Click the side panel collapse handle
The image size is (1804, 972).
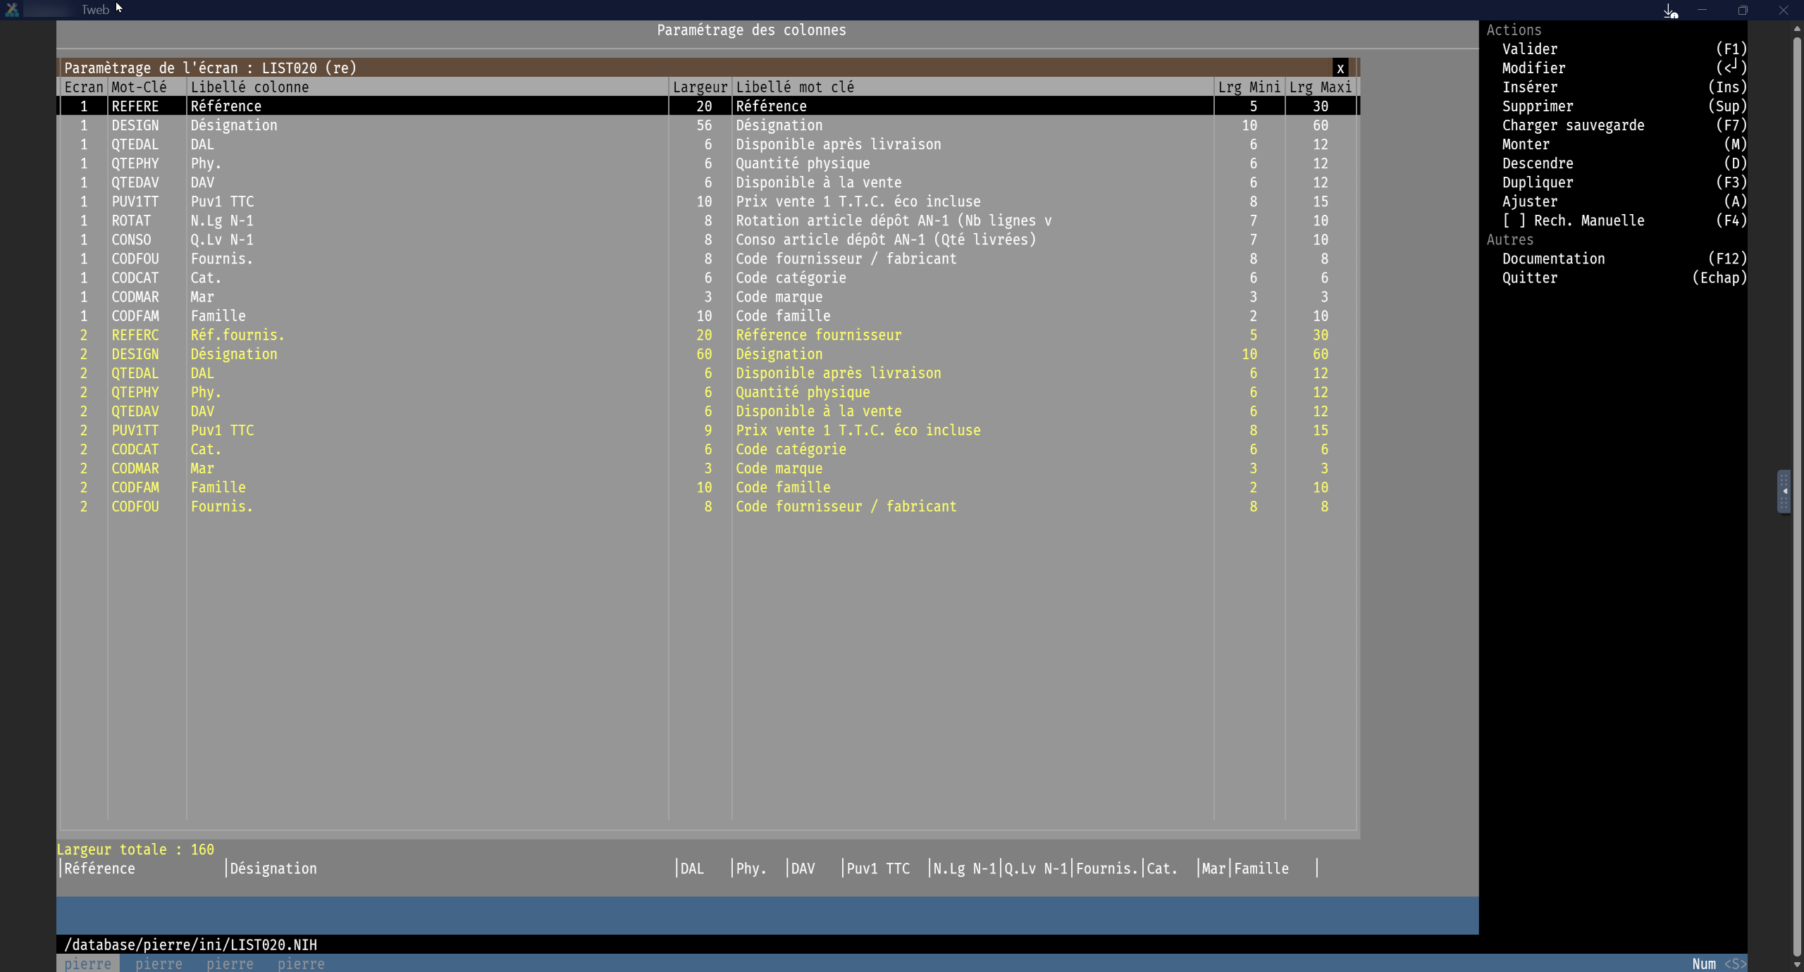[1784, 492]
